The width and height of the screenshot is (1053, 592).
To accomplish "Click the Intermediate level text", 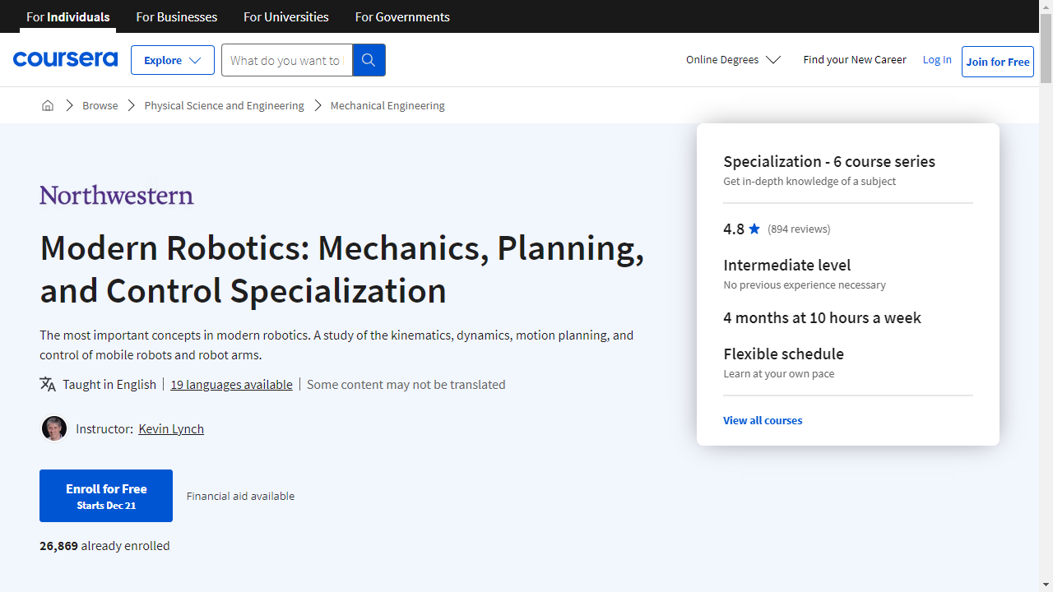I will [x=787, y=265].
